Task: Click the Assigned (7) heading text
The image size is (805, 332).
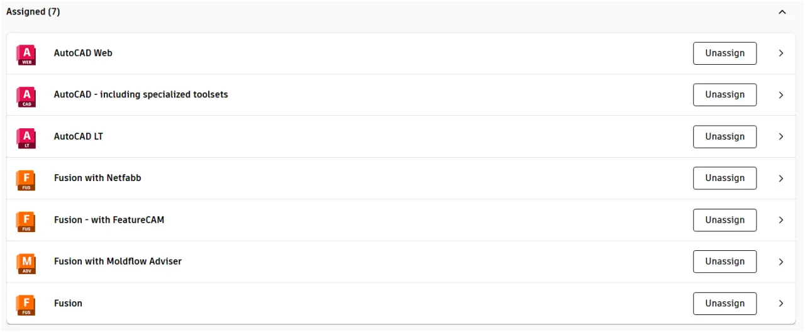Action: (33, 12)
